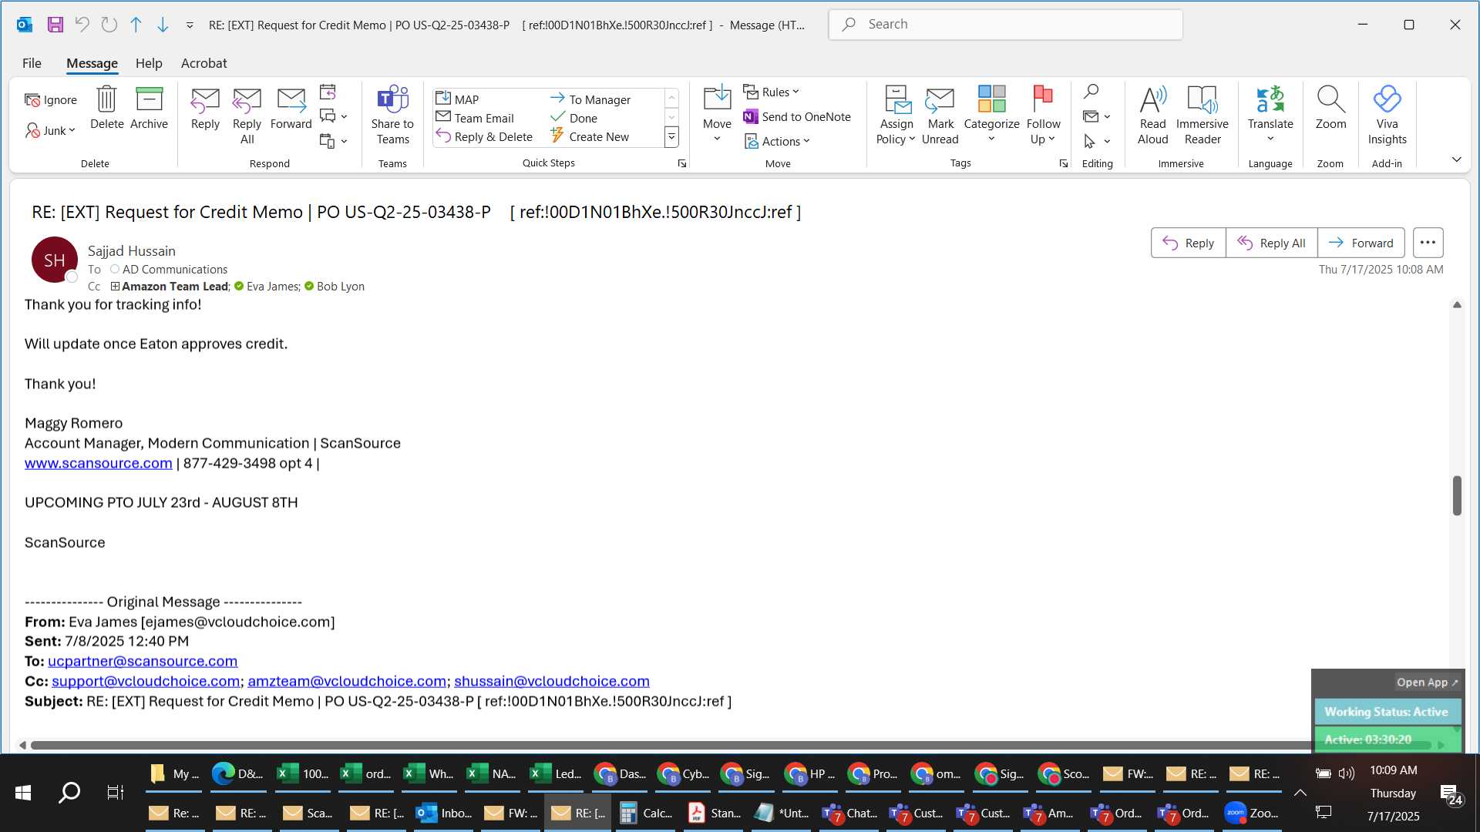Open the Zoom magnifier dialog

point(1330,108)
